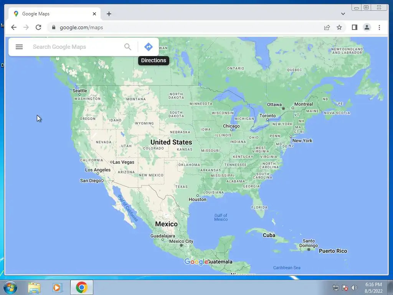
Task: Select the Guatemala label
Action: [x=220, y=262]
